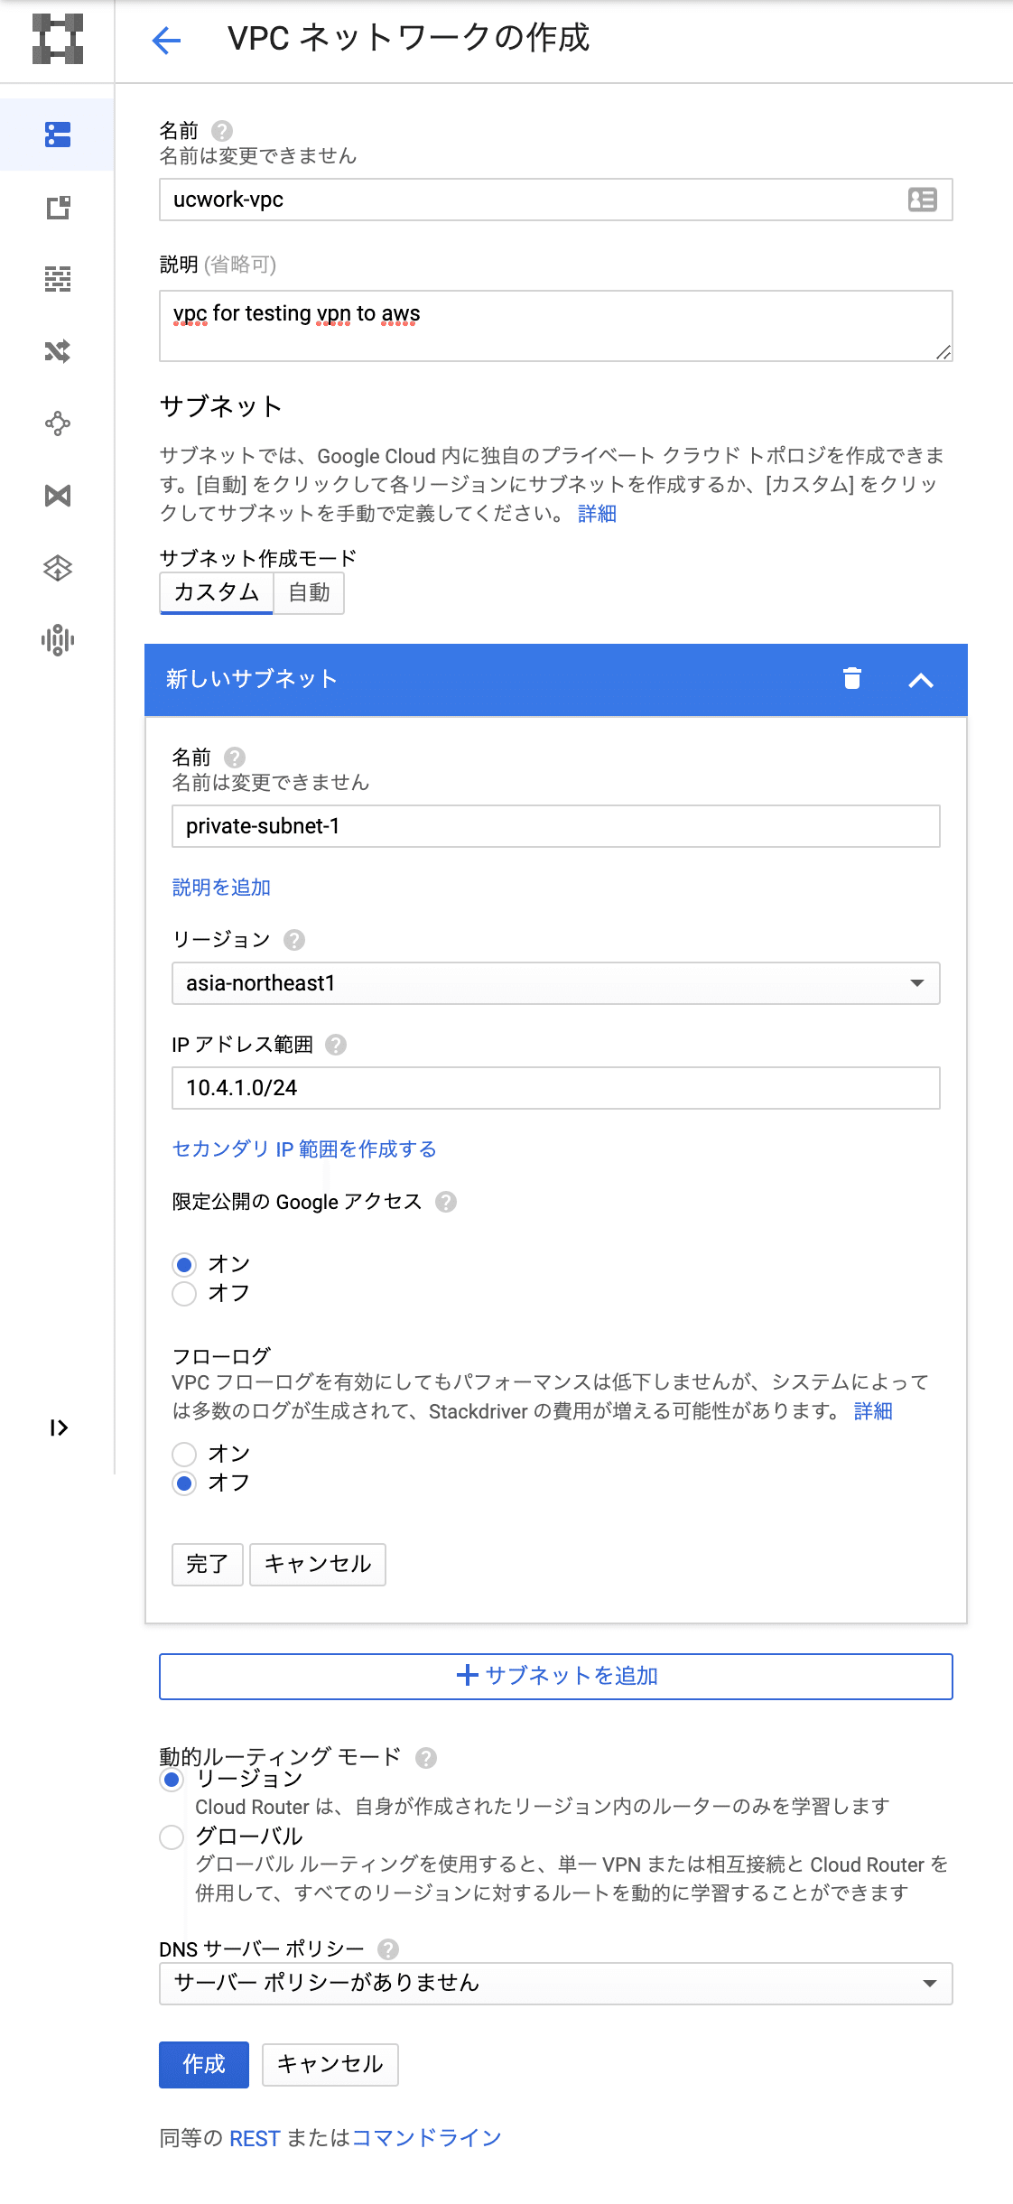This screenshot has width=1013, height=2204.
Task: Delete the new subnet with trash icon
Action: pyautogui.click(x=852, y=678)
